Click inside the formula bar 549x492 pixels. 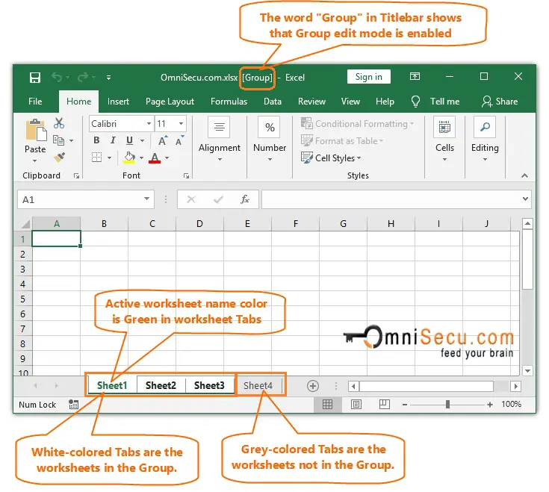(391, 199)
